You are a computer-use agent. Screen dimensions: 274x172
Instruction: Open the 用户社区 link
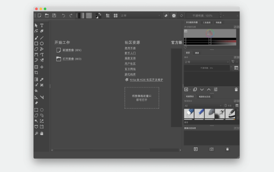[x=130, y=63]
